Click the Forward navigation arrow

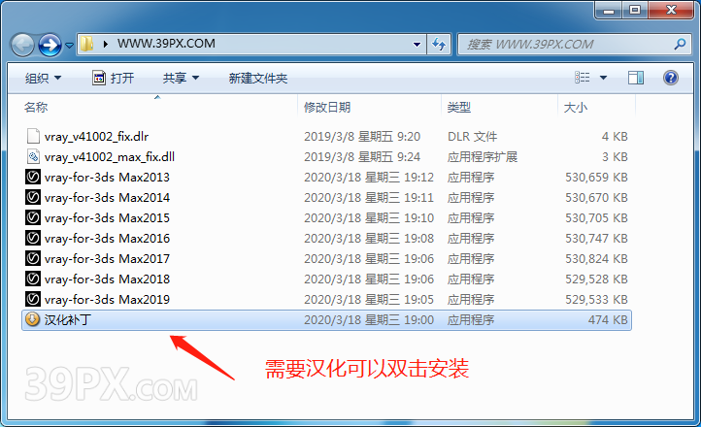tap(50, 45)
